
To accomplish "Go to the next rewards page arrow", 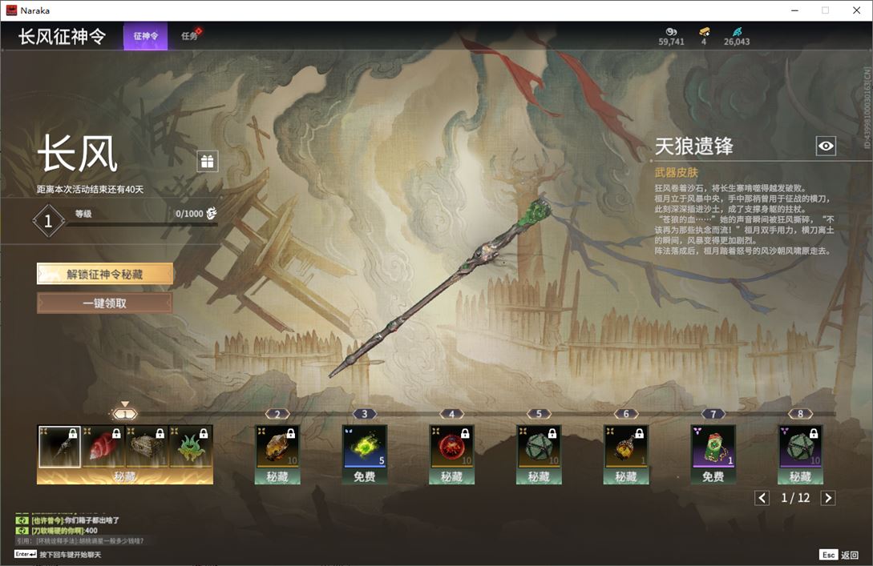I will click(x=828, y=498).
